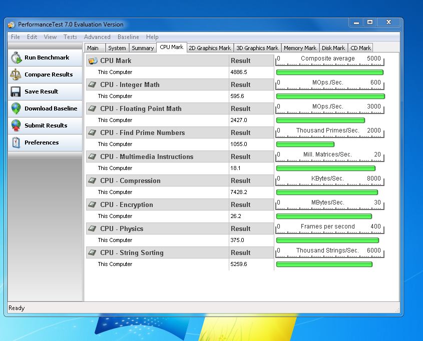The image size is (423, 341).
Task: Open the File menu
Action: coord(16,37)
